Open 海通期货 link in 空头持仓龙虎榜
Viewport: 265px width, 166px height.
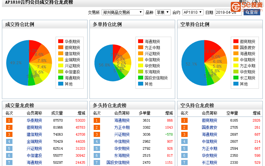click(x=209, y=134)
